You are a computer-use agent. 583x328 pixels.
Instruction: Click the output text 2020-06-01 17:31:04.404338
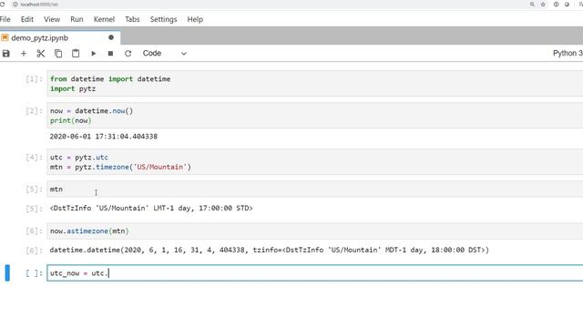[x=104, y=137]
